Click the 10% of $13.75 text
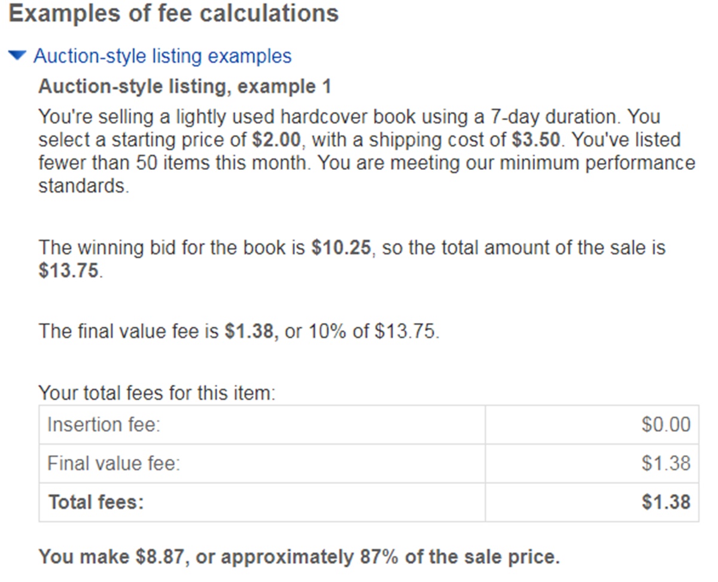 click(x=372, y=331)
